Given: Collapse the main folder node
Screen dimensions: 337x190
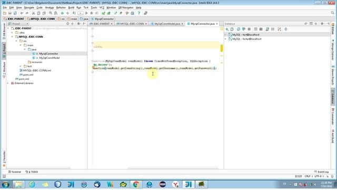Looking at the screenshot, I should 21,45.
